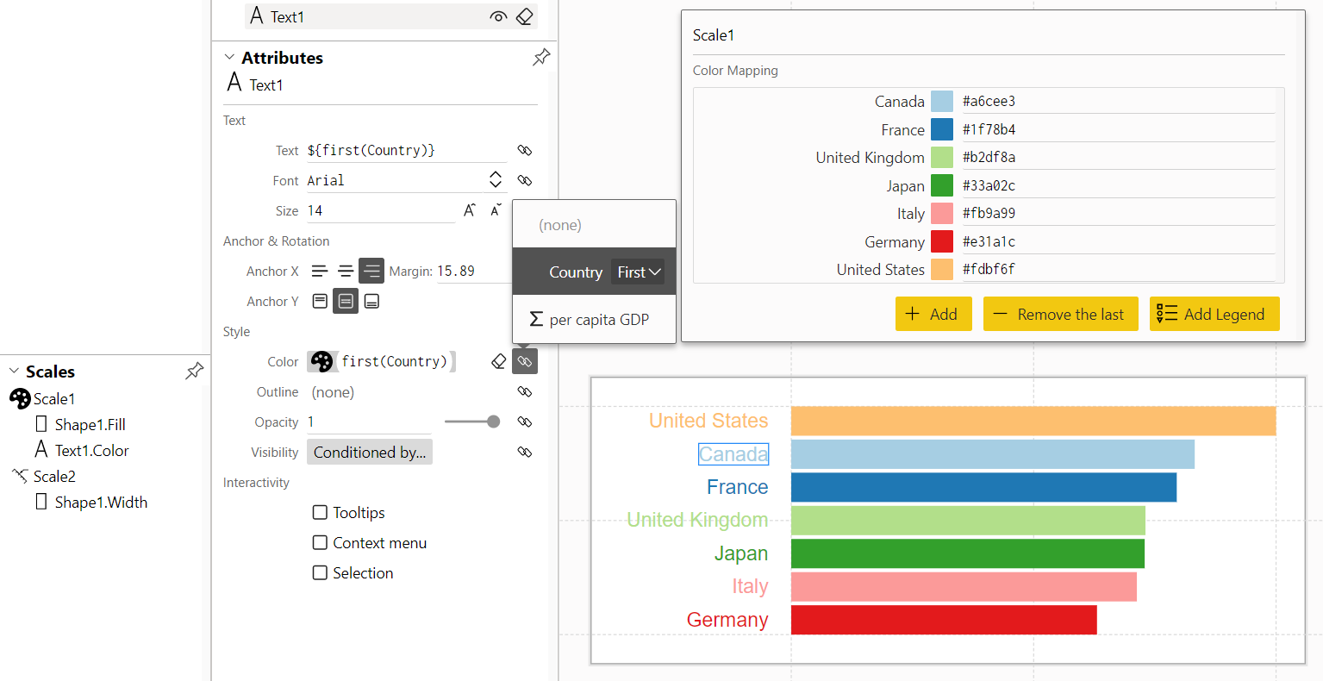Click the Opacity value input field
This screenshot has width=1323, height=681.
pos(369,422)
